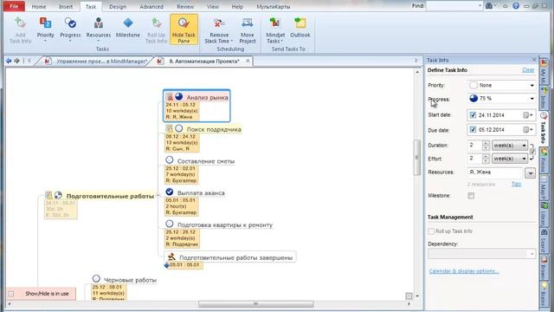Click the Milestone diamond icon
This screenshot has width=554, height=312.
tap(128, 23)
